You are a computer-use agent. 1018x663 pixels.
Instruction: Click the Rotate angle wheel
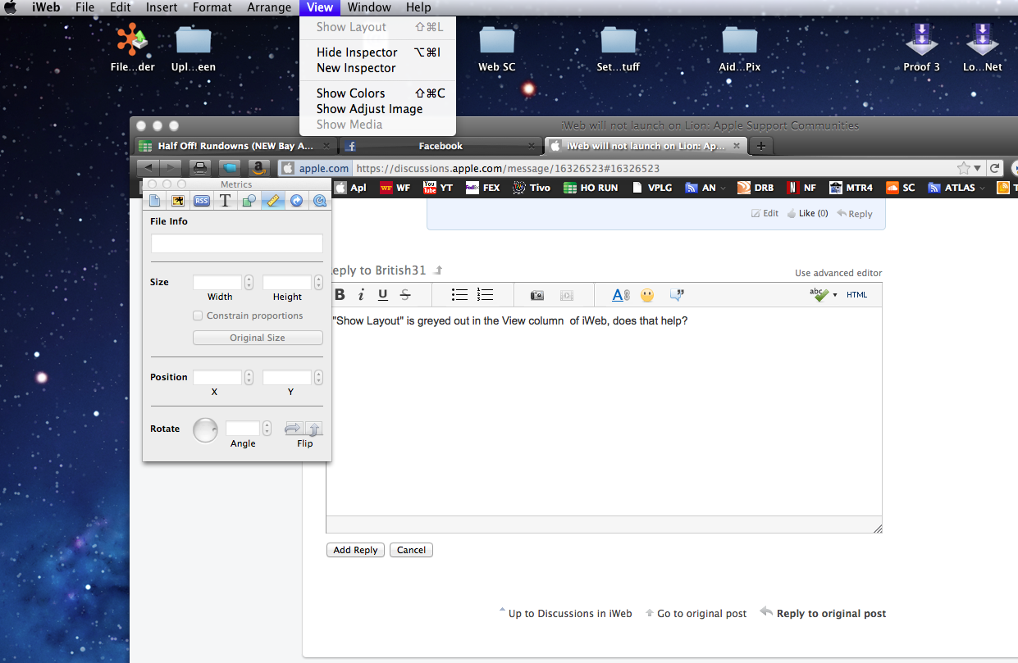pos(205,429)
